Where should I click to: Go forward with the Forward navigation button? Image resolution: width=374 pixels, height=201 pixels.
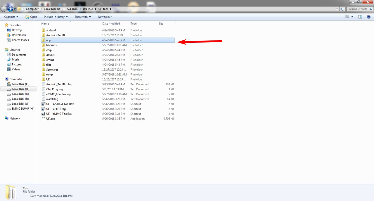[x=10, y=9]
